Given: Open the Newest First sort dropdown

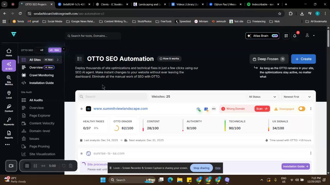Looking at the screenshot, I should point(297,97).
